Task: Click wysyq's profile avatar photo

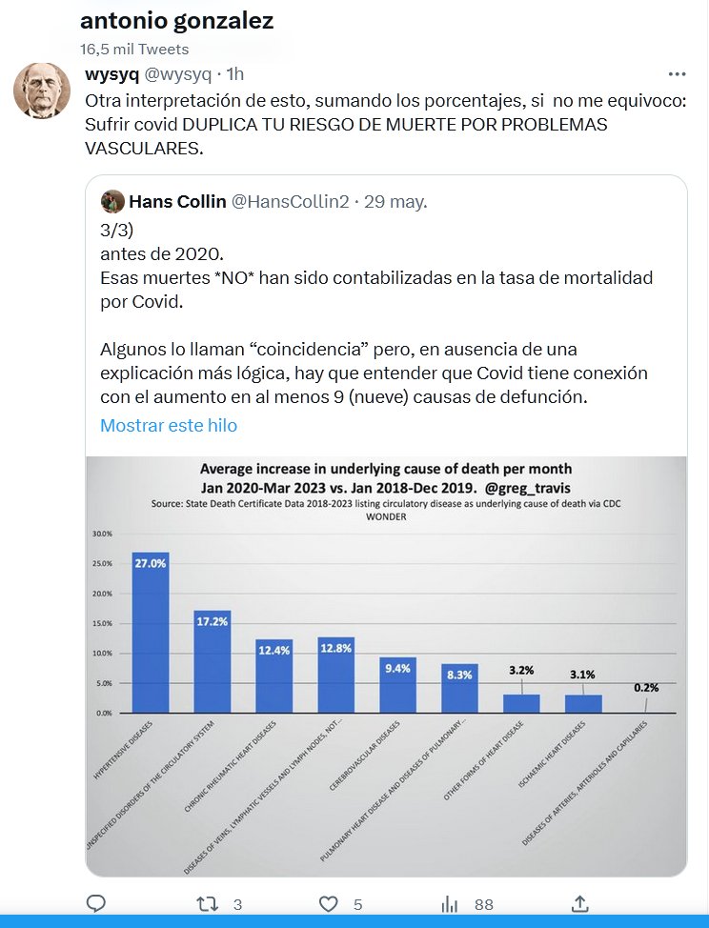Action: (x=41, y=93)
